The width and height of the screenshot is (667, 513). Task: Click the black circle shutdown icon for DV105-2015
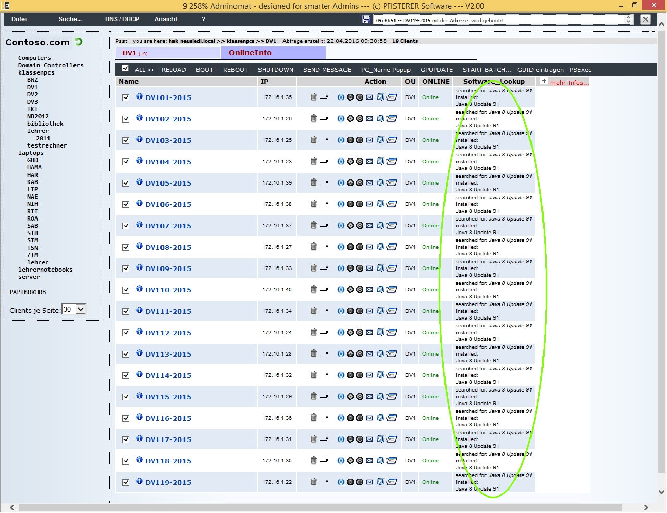click(360, 183)
